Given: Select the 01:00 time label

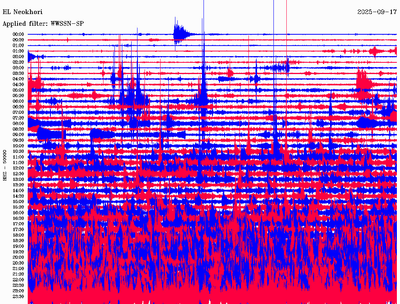Looking at the screenshot, I should point(18,46).
